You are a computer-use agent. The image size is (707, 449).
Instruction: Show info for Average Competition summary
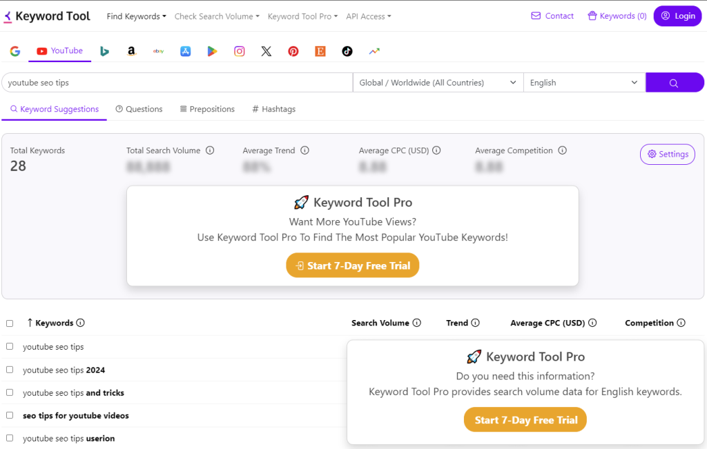tap(562, 150)
